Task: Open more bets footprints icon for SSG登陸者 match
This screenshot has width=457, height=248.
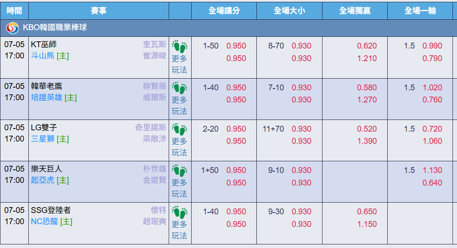Action: pos(179,212)
